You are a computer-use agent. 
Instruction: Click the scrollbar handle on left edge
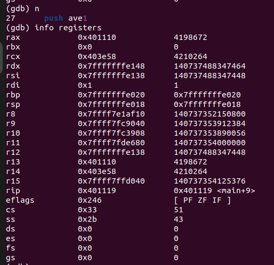click(1, 57)
